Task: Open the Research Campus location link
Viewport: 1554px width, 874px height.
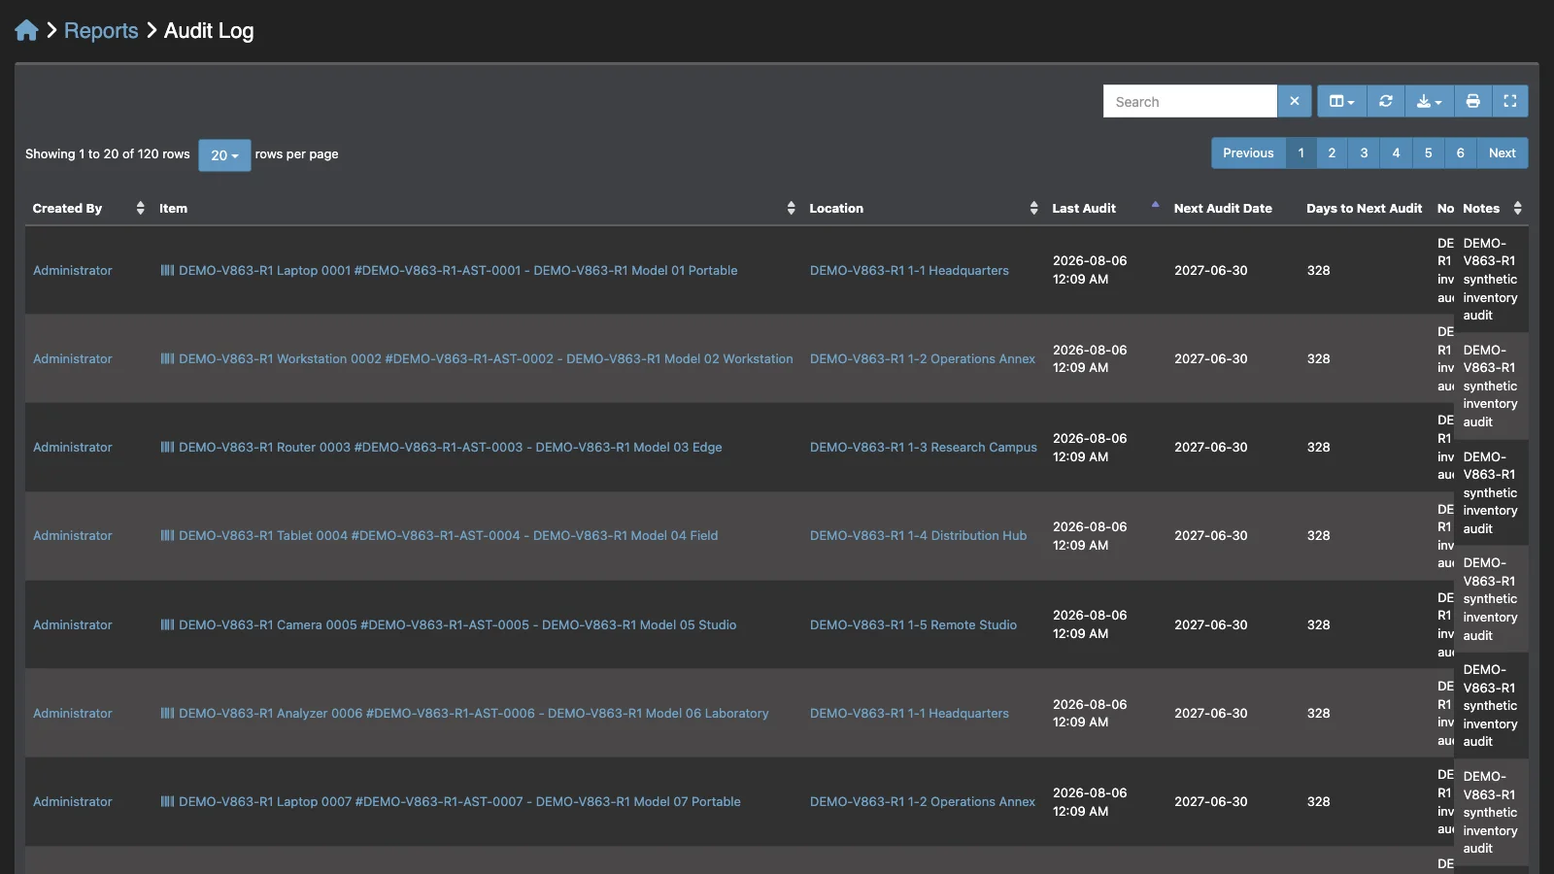Action: point(924,447)
